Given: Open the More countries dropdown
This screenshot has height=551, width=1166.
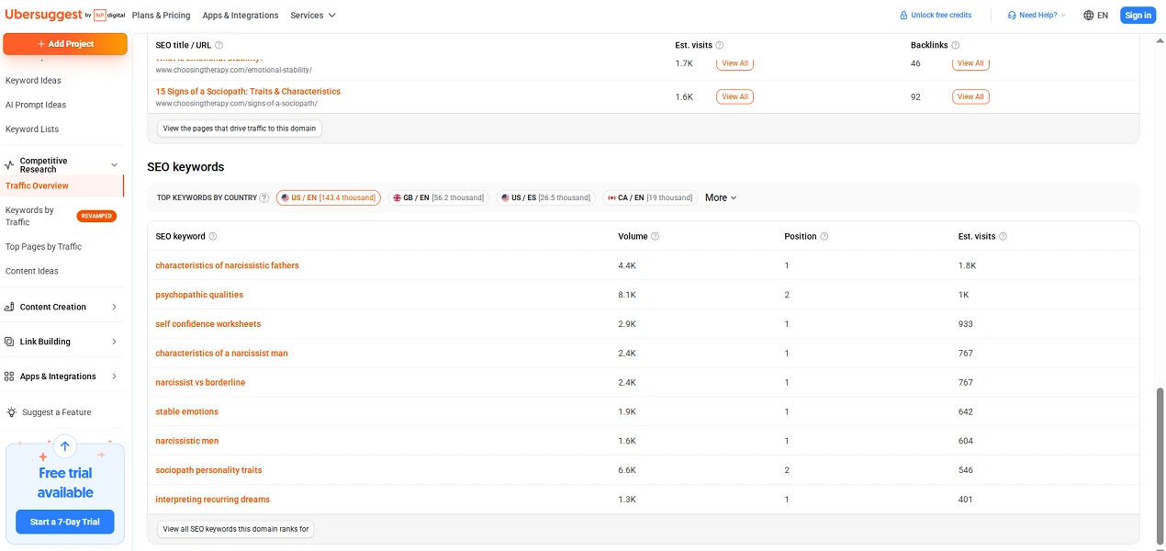Looking at the screenshot, I should point(721,197).
